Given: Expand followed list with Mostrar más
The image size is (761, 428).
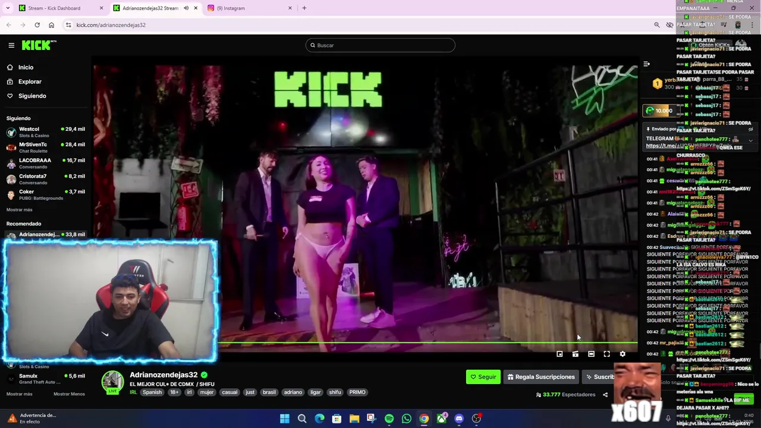Looking at the screenshot, I should click(19, 210).
